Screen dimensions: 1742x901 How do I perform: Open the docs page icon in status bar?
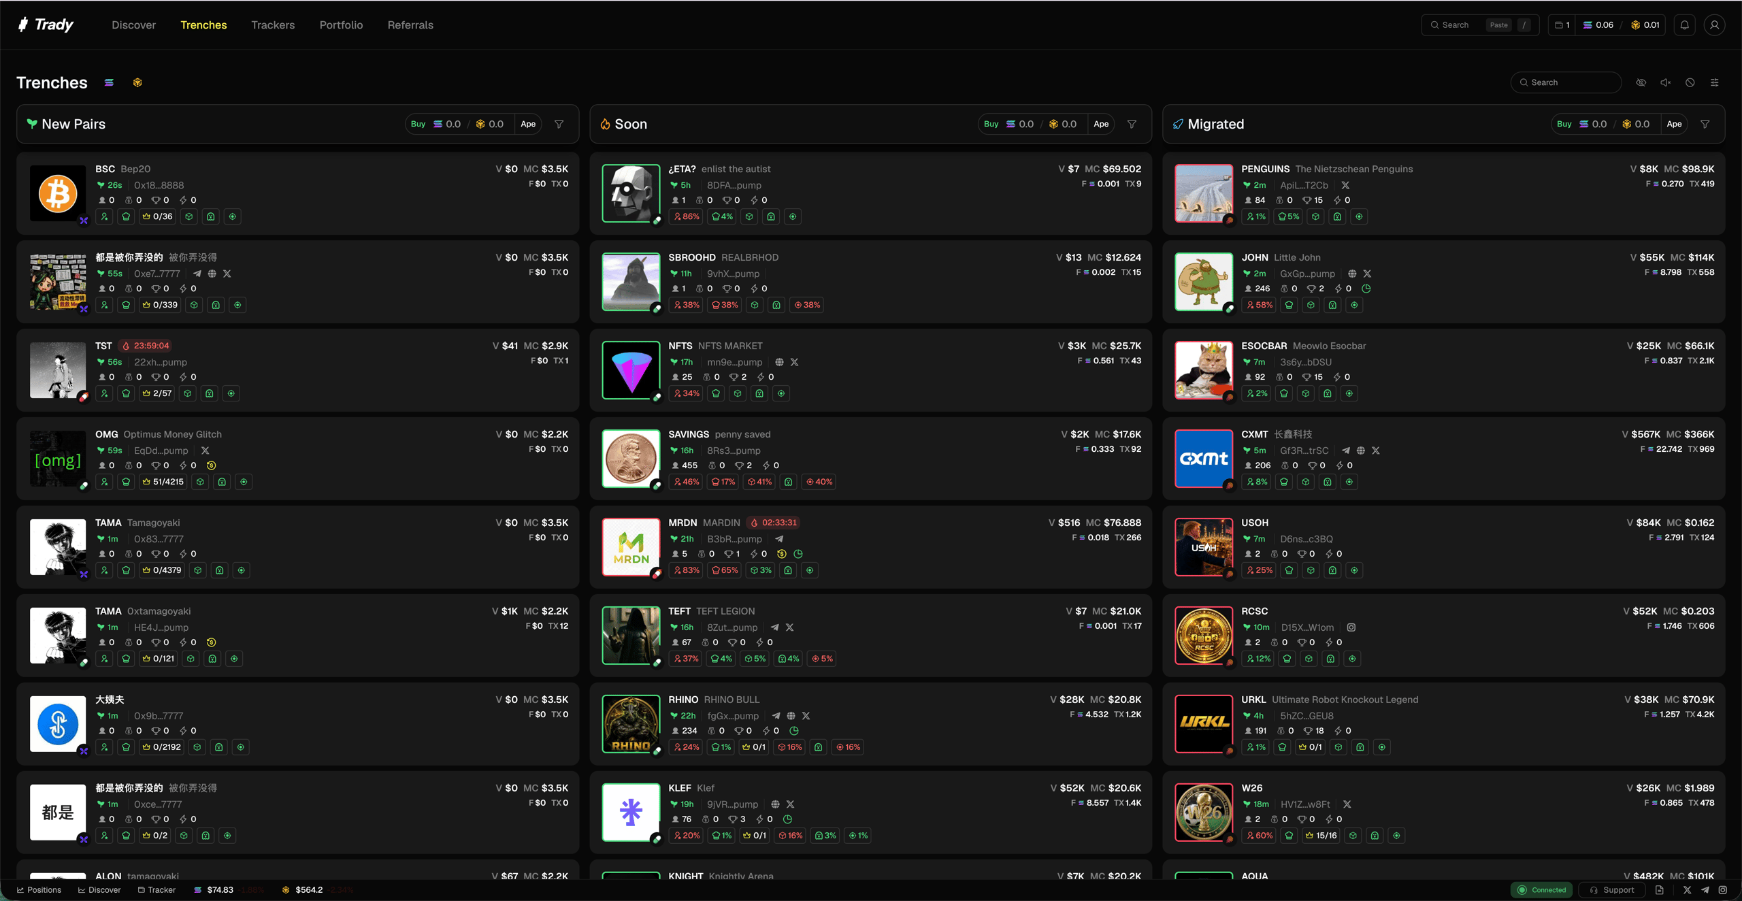[1660, 890]
